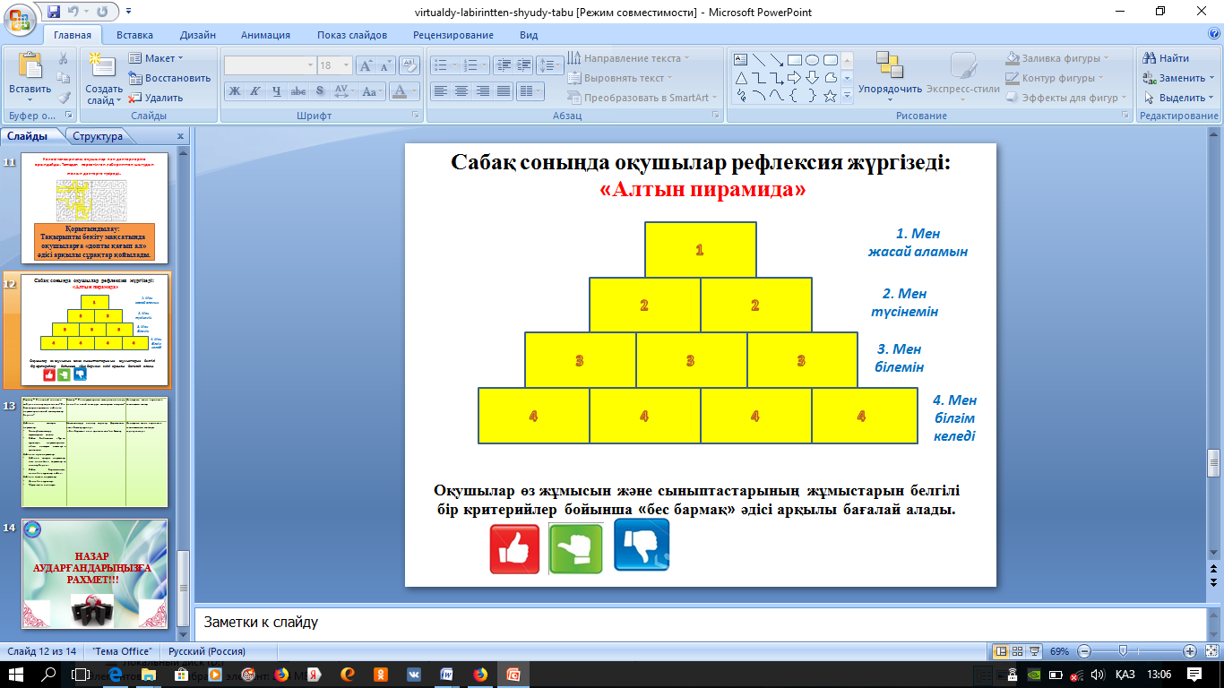Switch to the Рецензирование tab
Screen dimensions: 1224x688
[x=453, y=35]
